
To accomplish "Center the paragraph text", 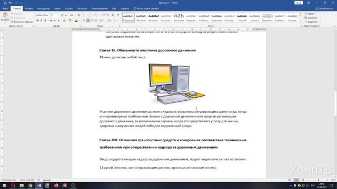I will pos(88,20).
